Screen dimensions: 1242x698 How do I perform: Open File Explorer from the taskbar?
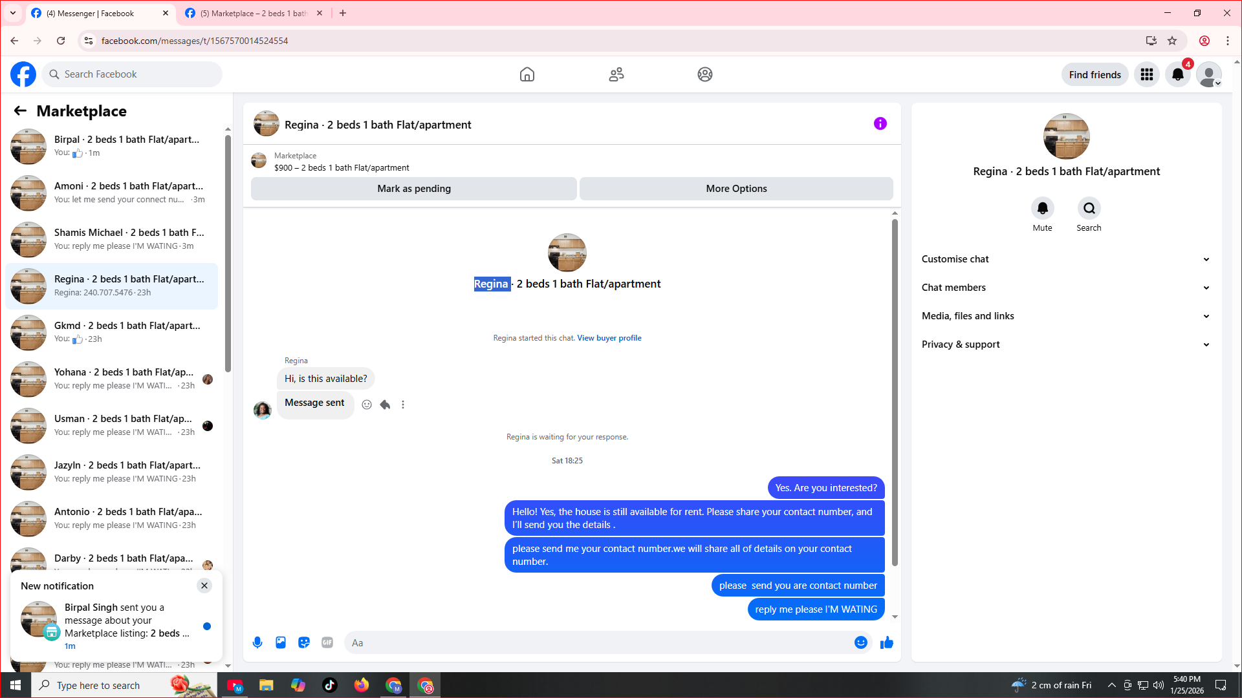267,685
